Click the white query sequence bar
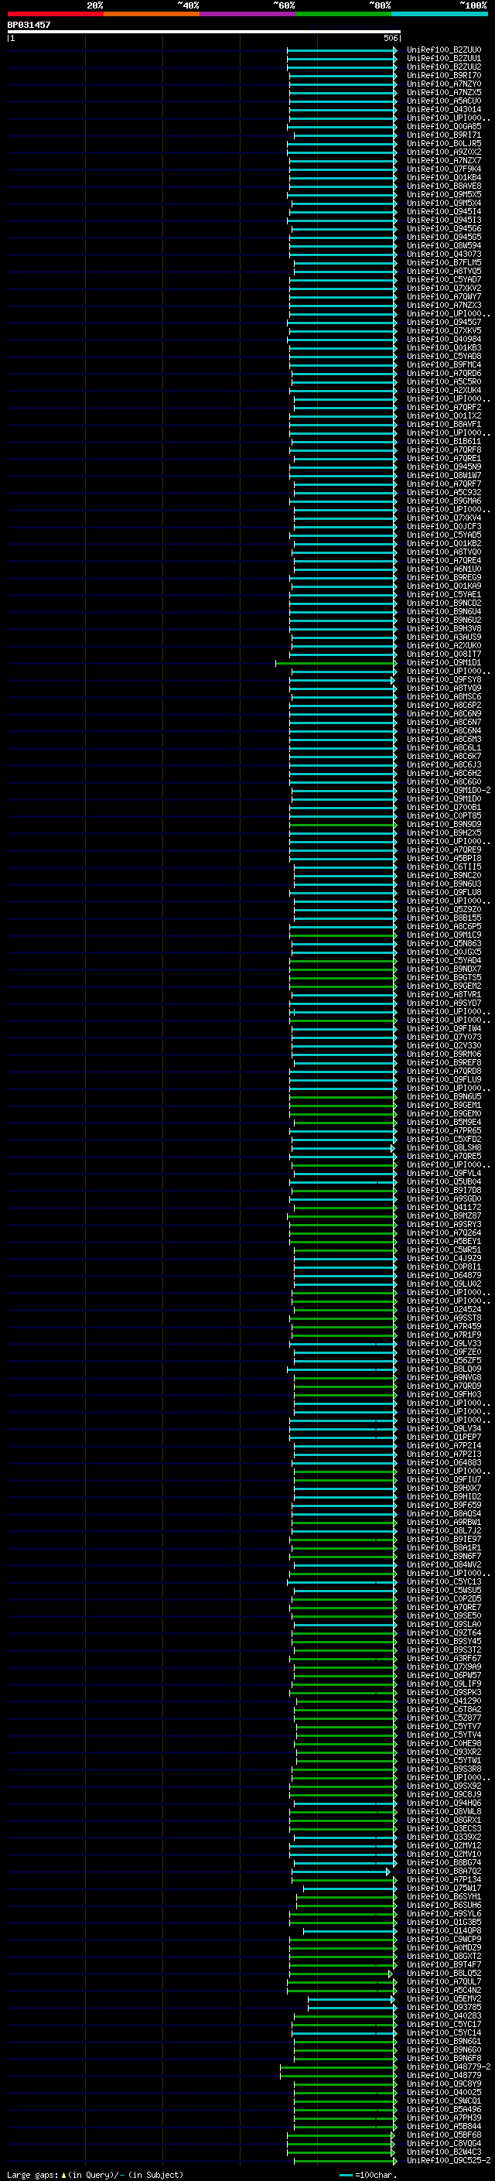Screen dimensions: 495x2181 point(204,31)
